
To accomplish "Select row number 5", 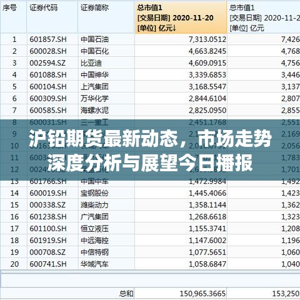I will [14, 87].
